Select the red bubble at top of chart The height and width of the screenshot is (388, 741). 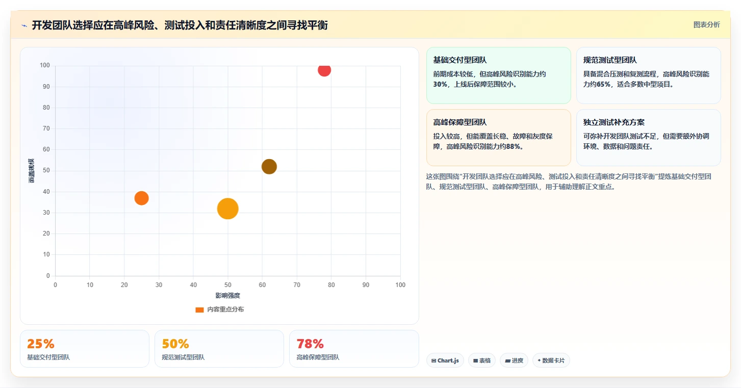pos(324,70)
